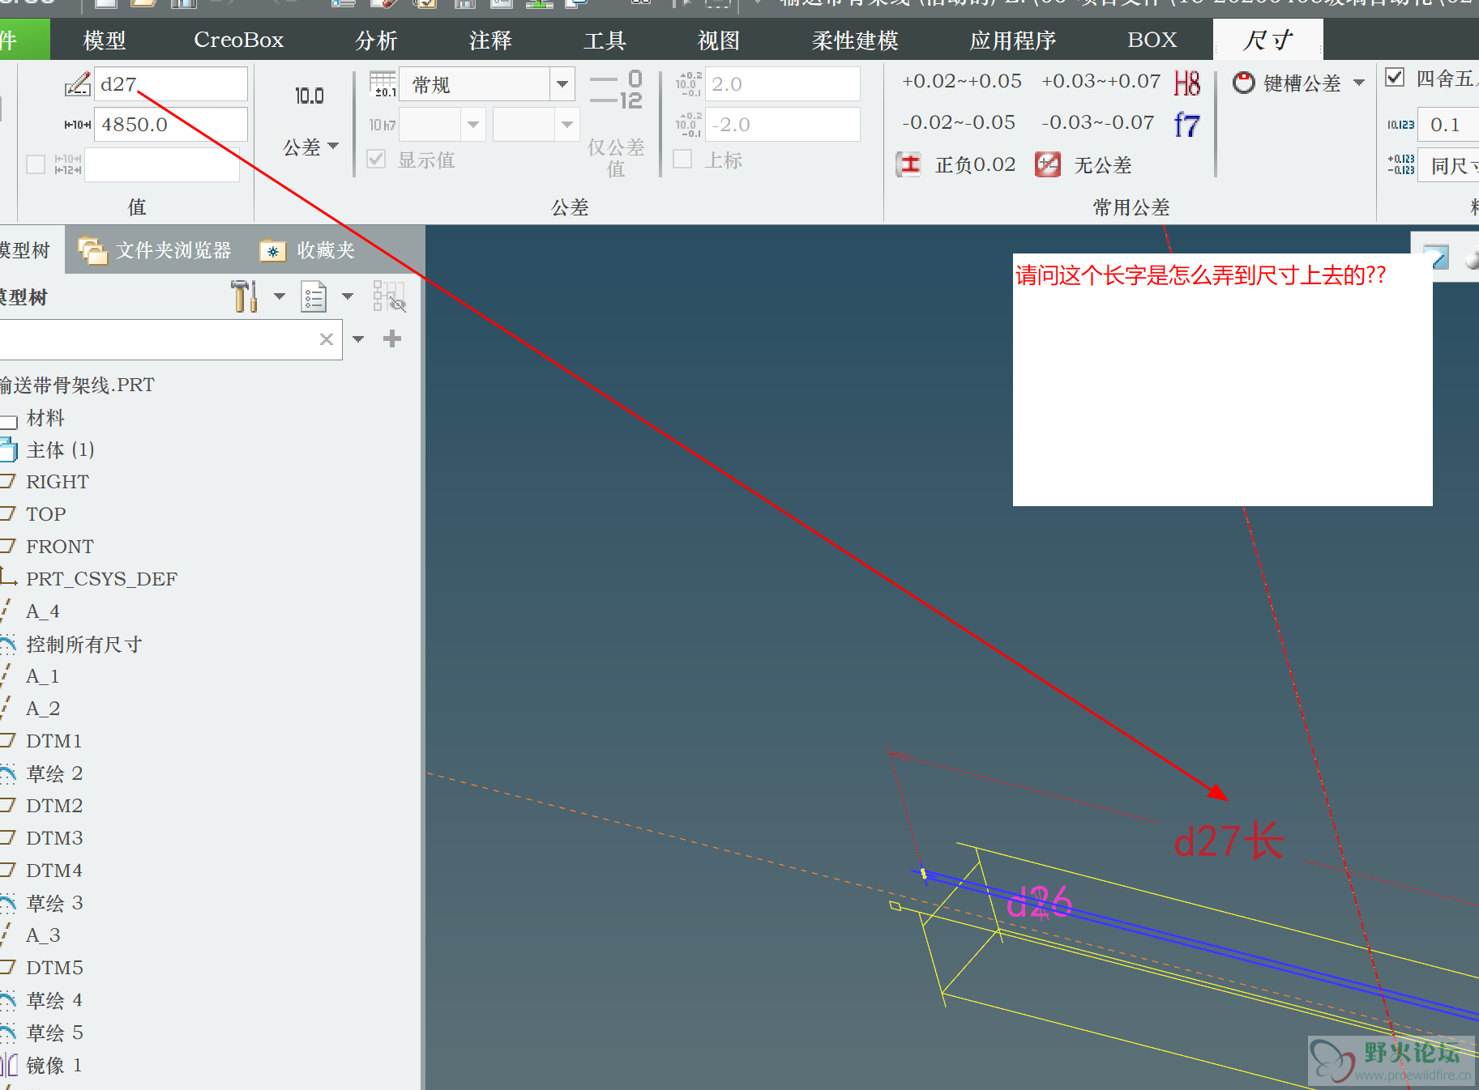Select the 控制所有尺寸 sketch
Viewport: 1479px width, 1090px height.
click(x=84, y=645)
